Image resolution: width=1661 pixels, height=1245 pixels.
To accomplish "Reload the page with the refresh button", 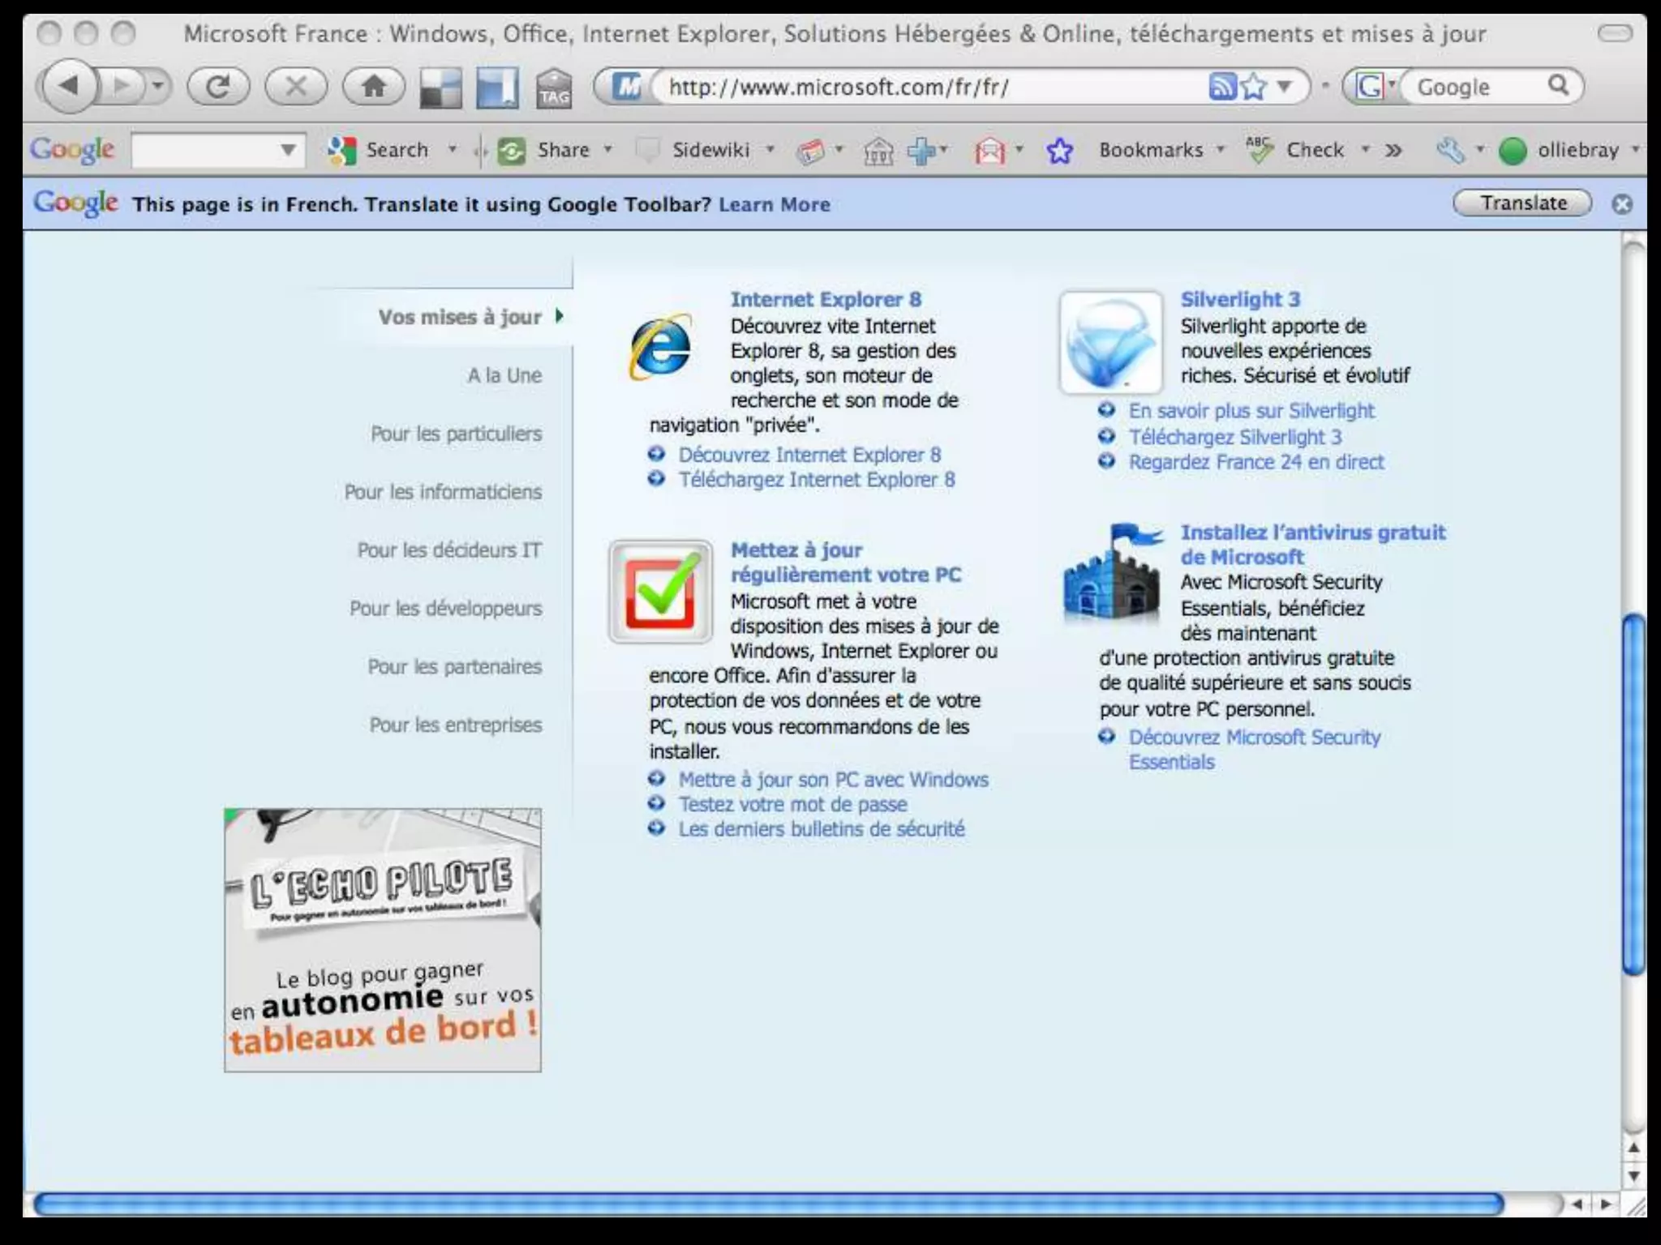I will [x=217, y=86].
